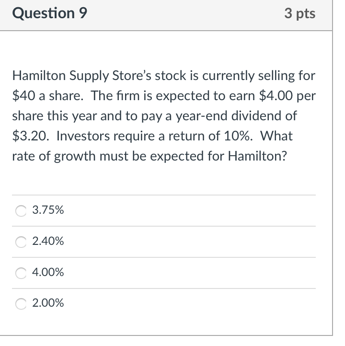
Task: Click the $4.00 earnings figure
Action: [276, 95]
